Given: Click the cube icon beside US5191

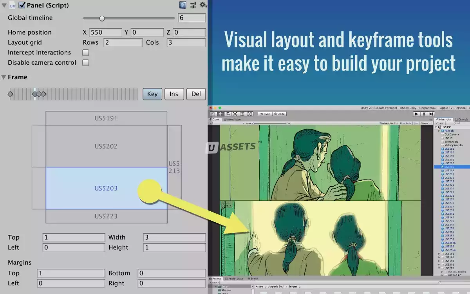Looking at the screenshot, I should point(443,149).
